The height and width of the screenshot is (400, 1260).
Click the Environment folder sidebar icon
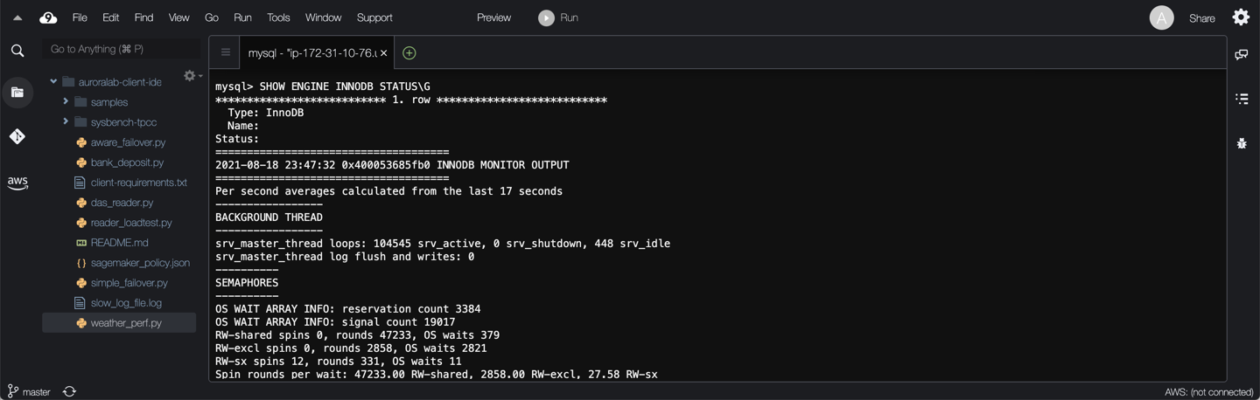point(17,93)
